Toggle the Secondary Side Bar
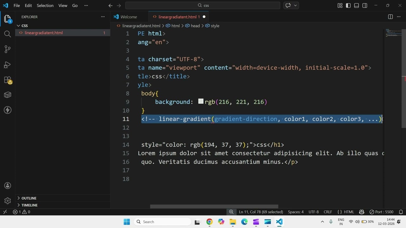Screen dimensions: 406x228 click(365, 5)
